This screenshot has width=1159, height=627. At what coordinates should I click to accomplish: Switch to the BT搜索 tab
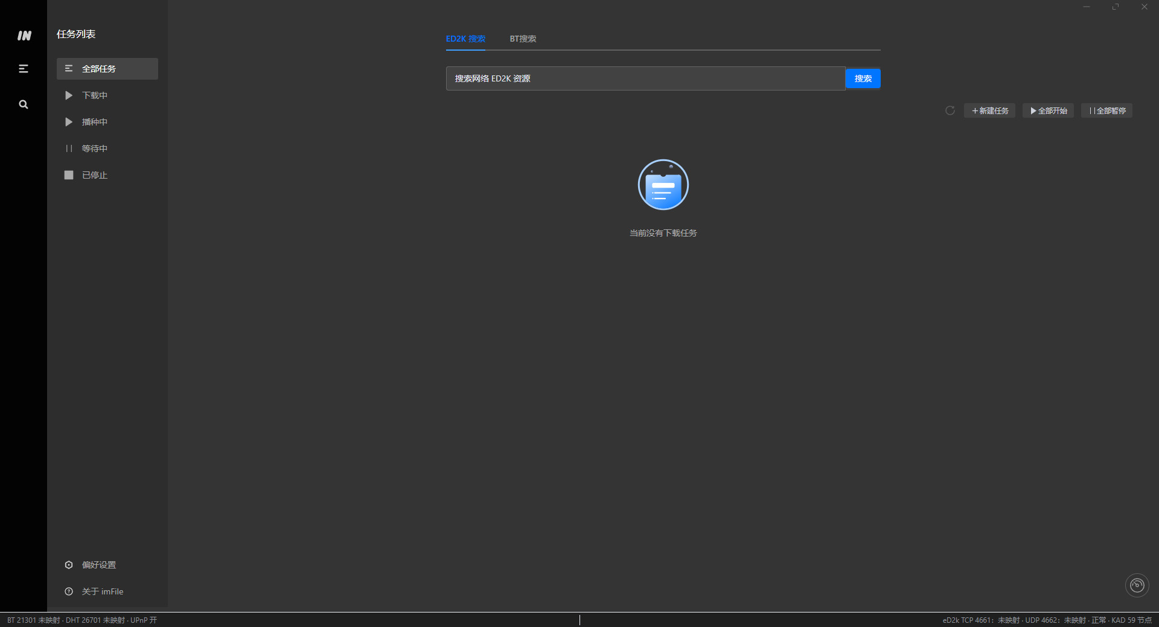(x=523, y=39)
